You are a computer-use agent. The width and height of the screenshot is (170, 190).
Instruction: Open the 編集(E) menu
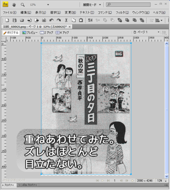coord(25,13)
